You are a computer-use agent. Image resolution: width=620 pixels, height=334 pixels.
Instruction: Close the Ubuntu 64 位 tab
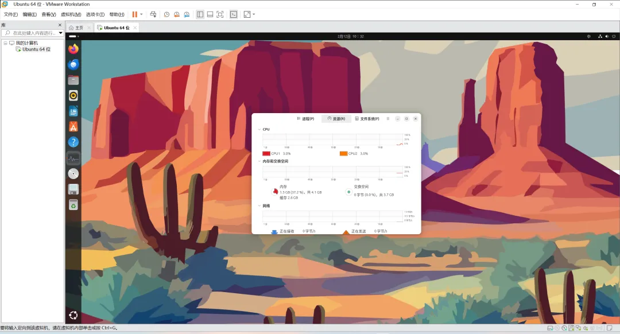[135, 28]
